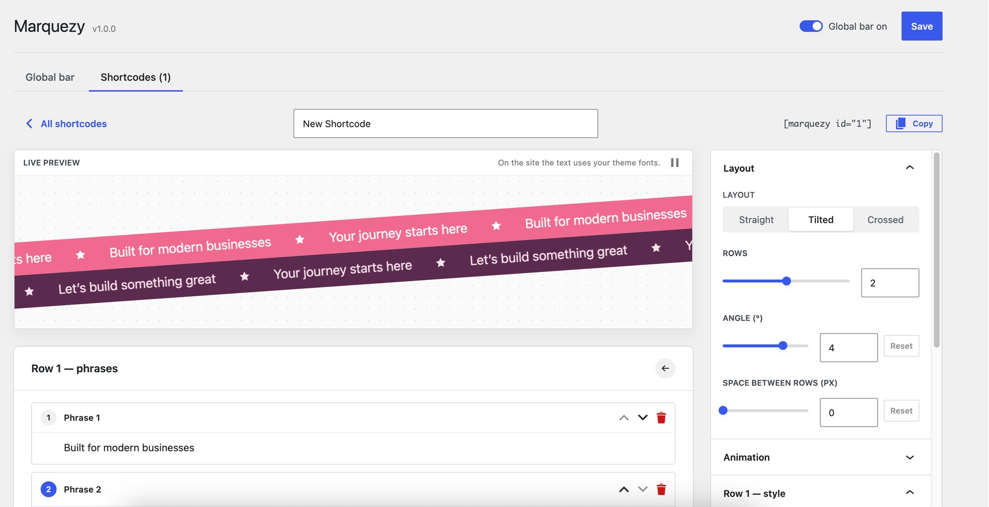
Task: Click the left arrow on Row 1 phrases
Action: point(665,368)
